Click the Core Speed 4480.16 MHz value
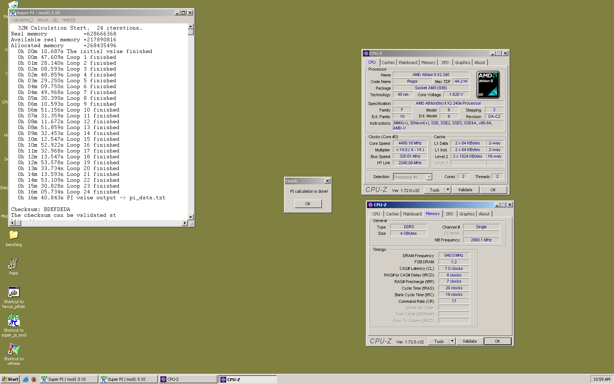Viewport: 614px width, 384px height. coord(410,143)
